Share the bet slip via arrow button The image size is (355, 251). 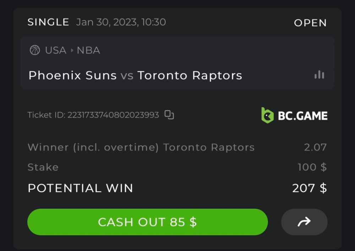click(304, 222)
